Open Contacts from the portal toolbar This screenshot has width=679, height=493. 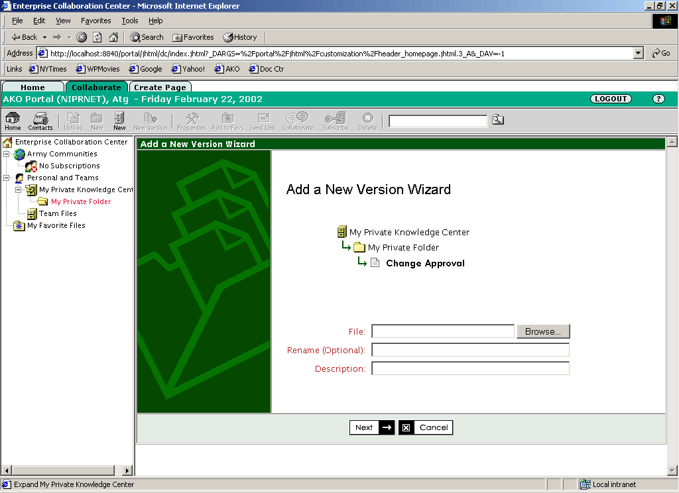click(x=40, y=121)
